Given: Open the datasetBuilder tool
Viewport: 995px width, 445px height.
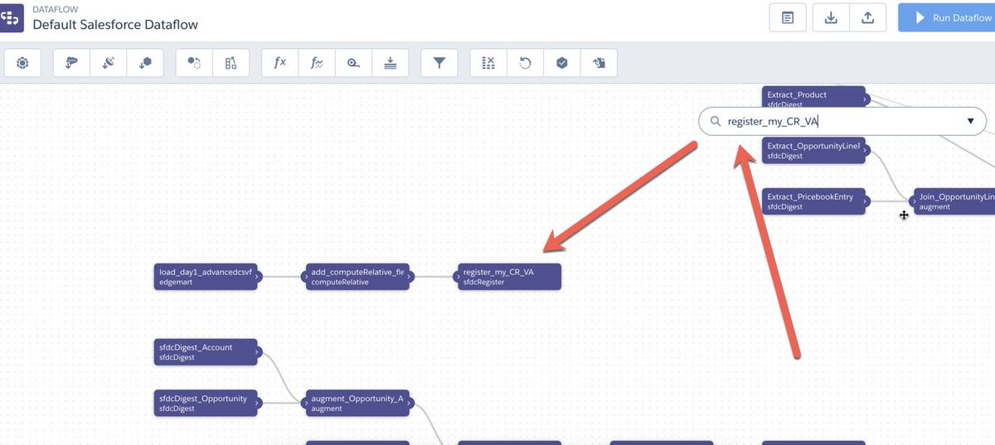Looking at the screenshot, I should pyautogui.click(x=22, y=63).
